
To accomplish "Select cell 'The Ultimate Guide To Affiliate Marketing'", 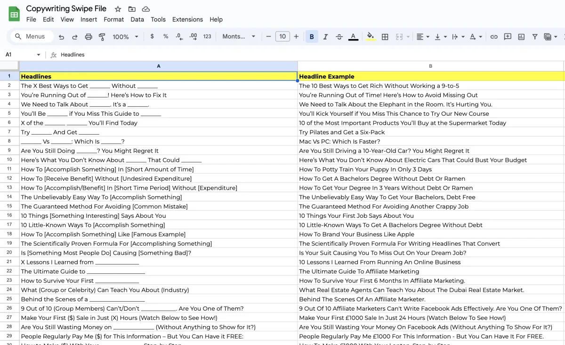I will click(431, 272).
